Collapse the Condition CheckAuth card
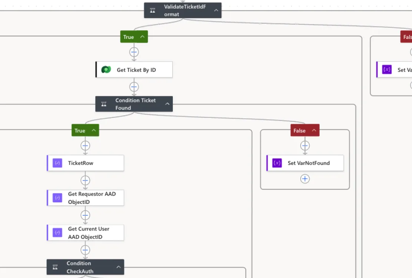Image resolution: width=412 pixels, height=278 pixels. point(119,267)
